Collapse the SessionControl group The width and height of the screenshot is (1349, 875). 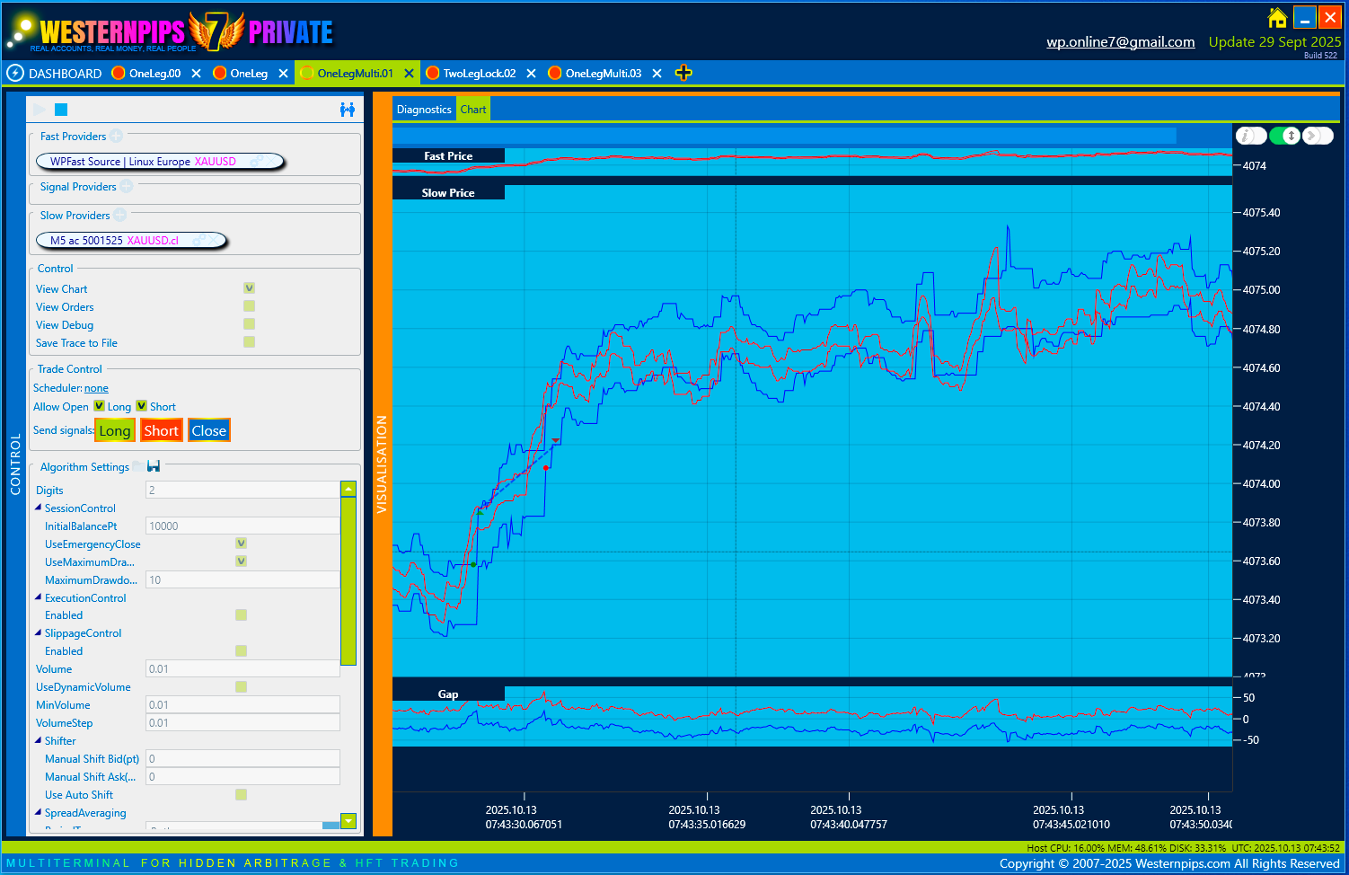pos(39,508)
